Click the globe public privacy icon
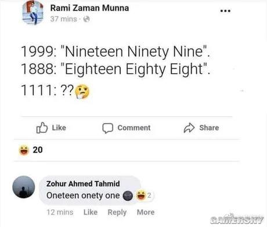Viewport: 267px width, 227px height. click(x=86, y=19)
